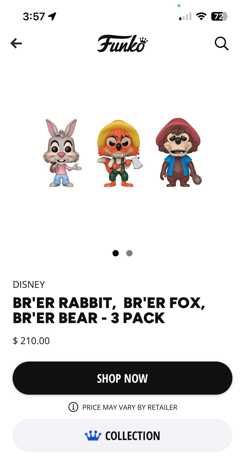The width and height of the screenshot is (245, 460).
Task: Tap the battery level indicator
Action: [219, 16]
